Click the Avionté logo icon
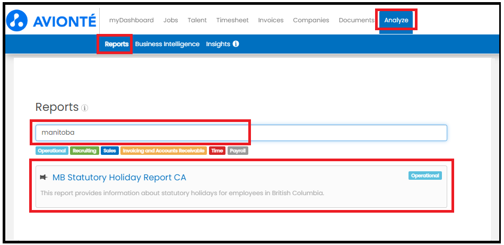Screen dimensions: 504x245 (x=17, y=21)
